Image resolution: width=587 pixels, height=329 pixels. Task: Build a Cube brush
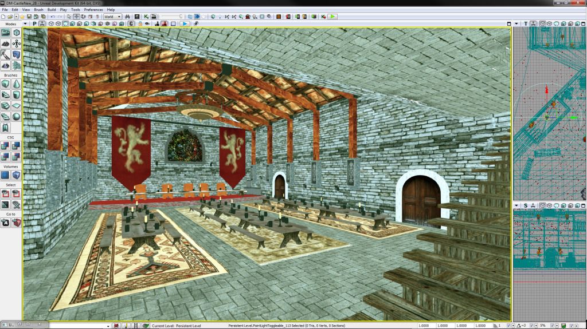click(x=5, y=84)
